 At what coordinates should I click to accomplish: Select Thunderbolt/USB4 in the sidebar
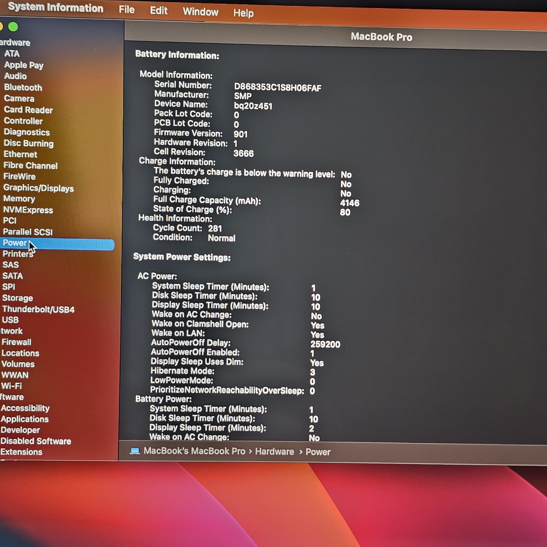click(x=38, y=309)
